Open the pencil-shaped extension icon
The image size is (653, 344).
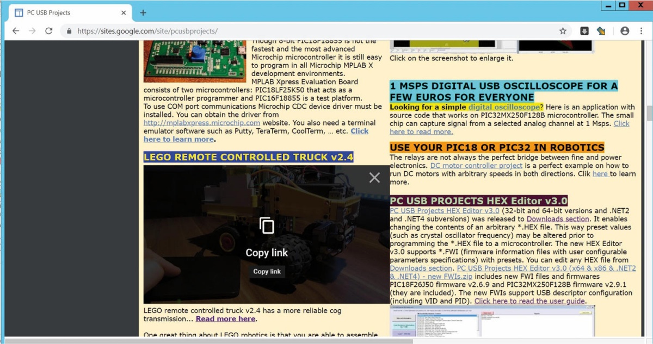[601, 31]
